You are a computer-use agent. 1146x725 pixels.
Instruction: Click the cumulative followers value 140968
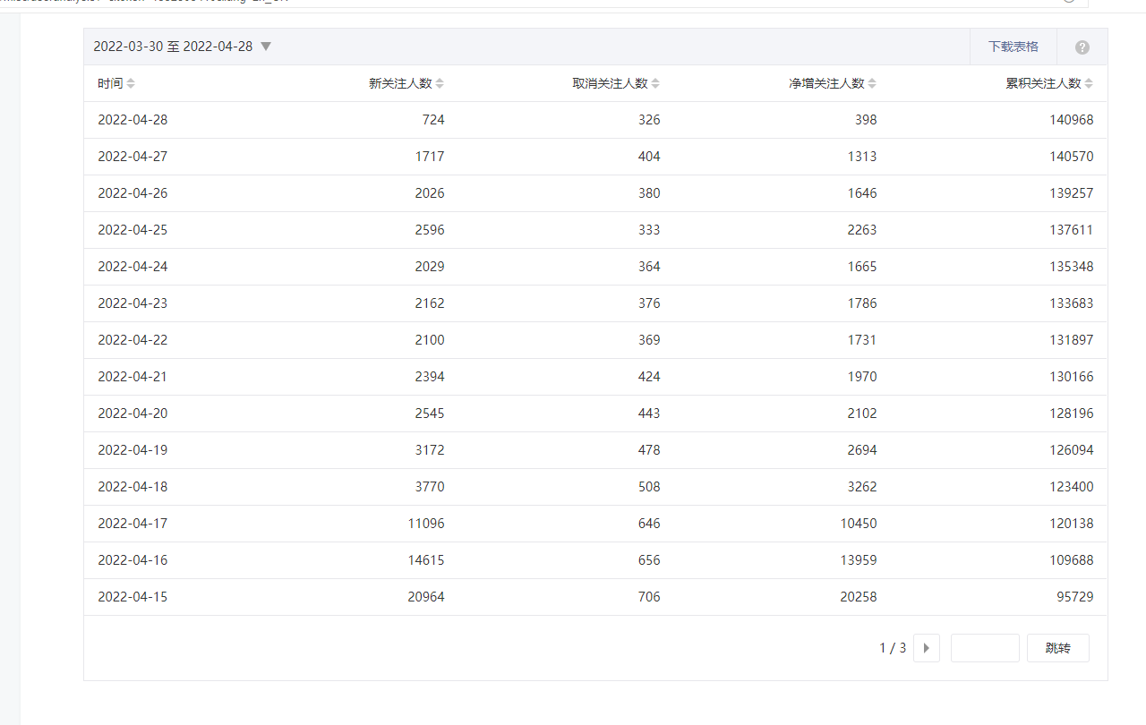(1071, 120)
